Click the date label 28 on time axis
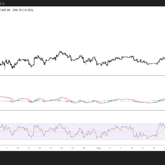The image size is (165, 165). click(84, 148)
